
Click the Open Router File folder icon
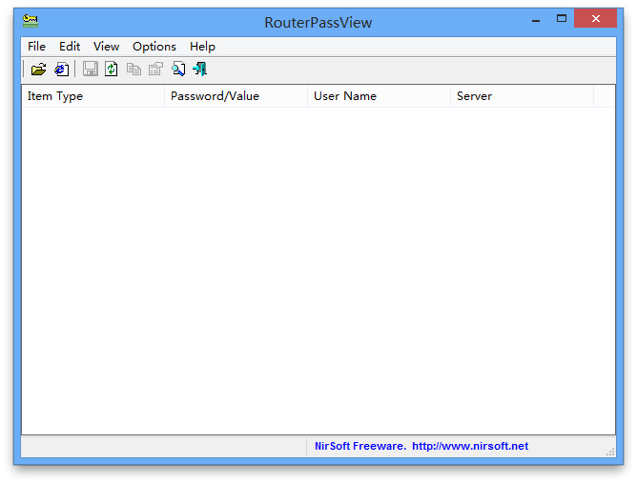(x=39, y=69)
